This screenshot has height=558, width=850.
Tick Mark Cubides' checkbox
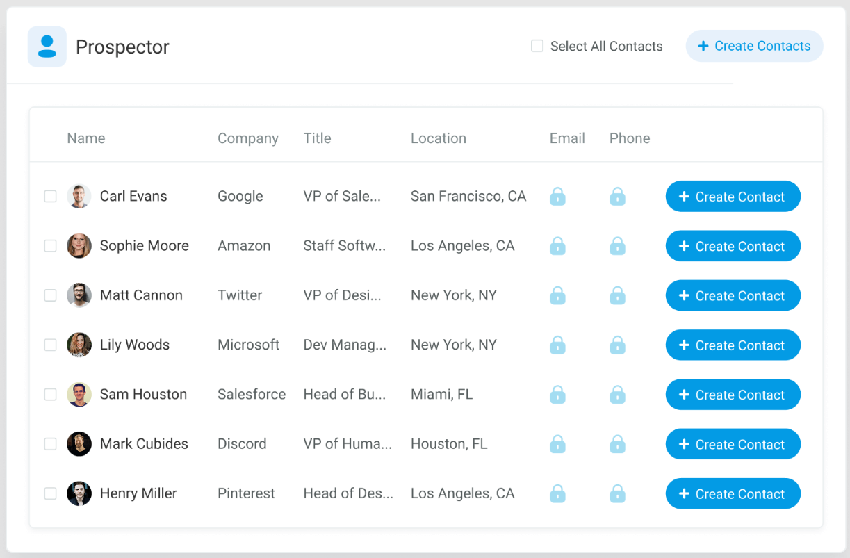coord(50,443)
